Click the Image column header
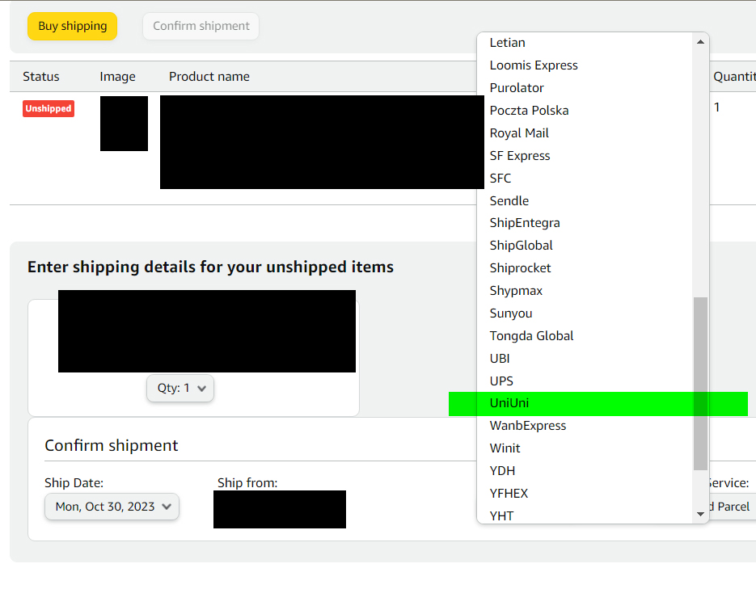 point(117,77)
